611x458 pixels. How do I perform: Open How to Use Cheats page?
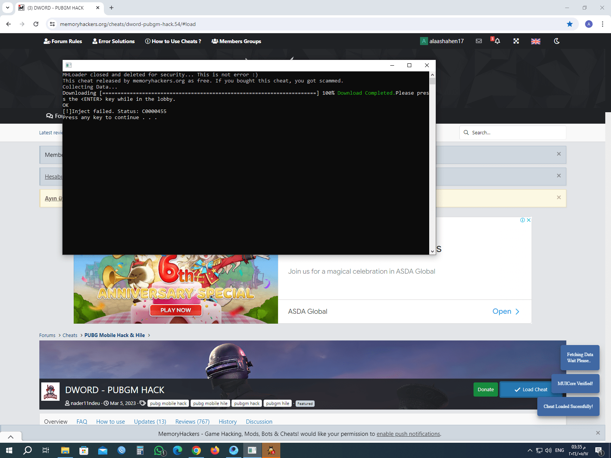173,41
